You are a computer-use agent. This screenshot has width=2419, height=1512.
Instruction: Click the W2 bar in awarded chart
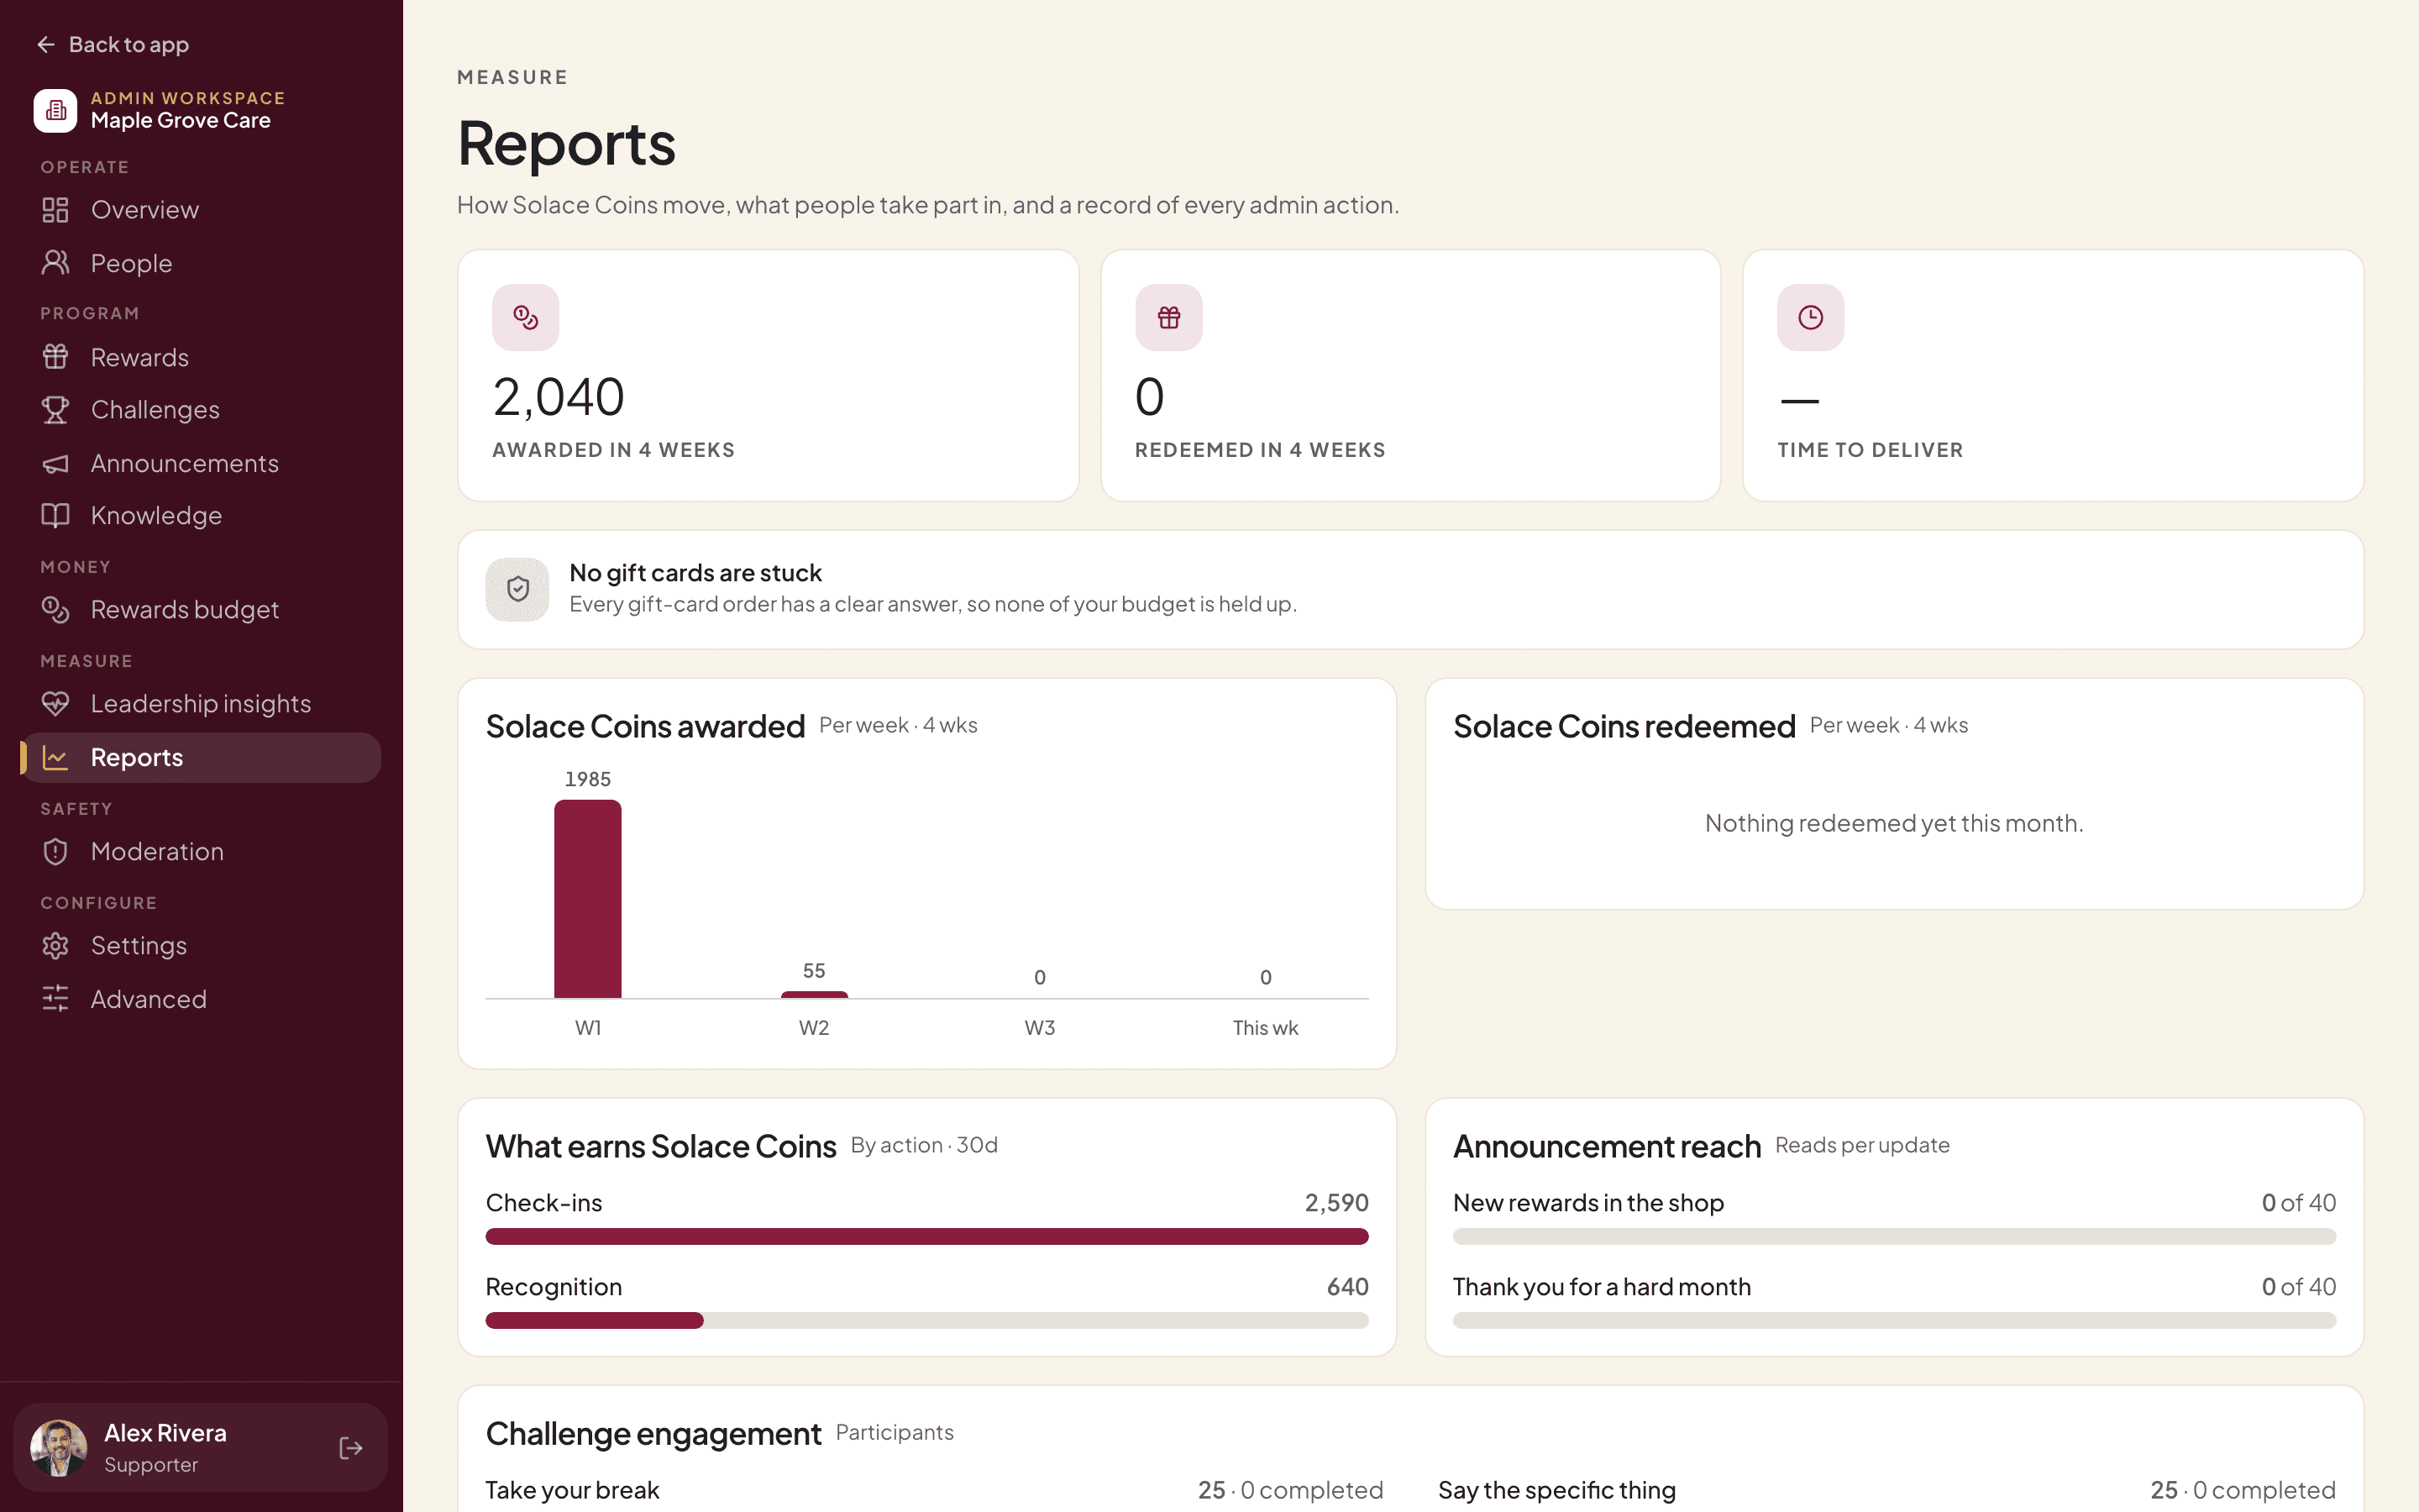click(814, 994)
